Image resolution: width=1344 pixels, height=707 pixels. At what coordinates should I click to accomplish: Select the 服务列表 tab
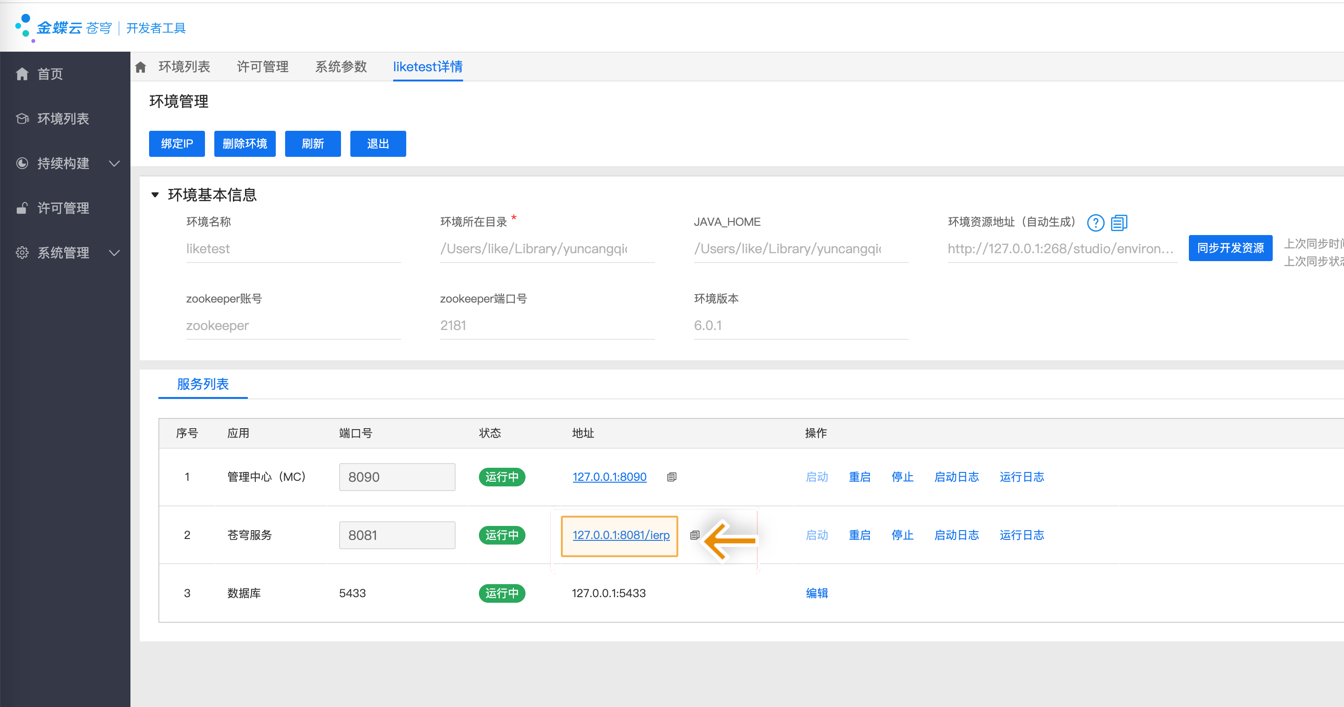[x=203, y=384]
